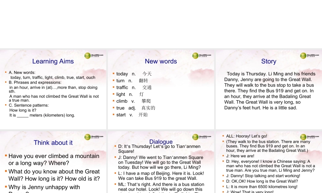Click the DearEDU logo on Learning Aims slide
This screenshot has width=322, height=193.
click(x=94, y=55)
